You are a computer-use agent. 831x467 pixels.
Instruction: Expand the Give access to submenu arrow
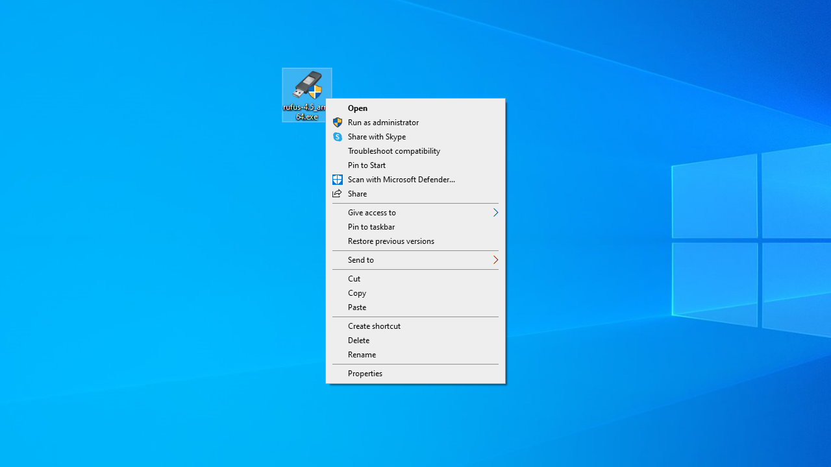coord(495,213)
